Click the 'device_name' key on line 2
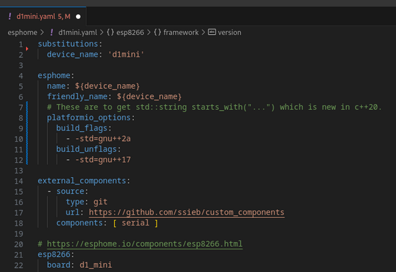 point(72,55)
